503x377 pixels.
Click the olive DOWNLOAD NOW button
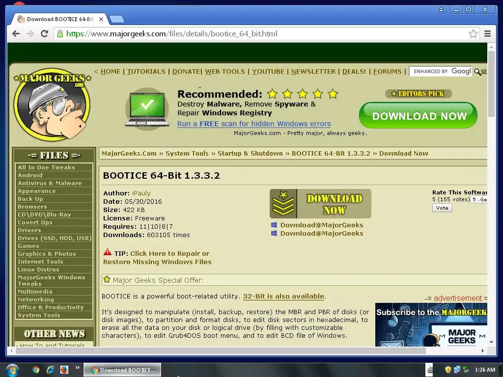[320, 204]
